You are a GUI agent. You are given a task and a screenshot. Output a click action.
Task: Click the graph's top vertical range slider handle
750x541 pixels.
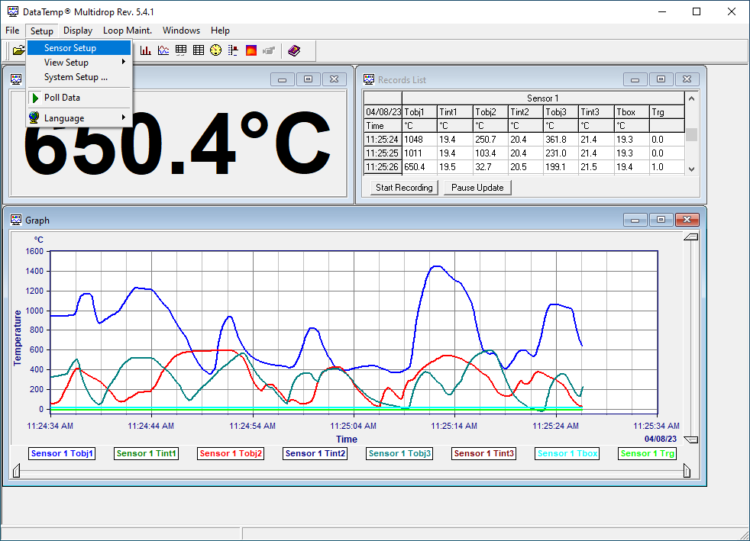690,237
